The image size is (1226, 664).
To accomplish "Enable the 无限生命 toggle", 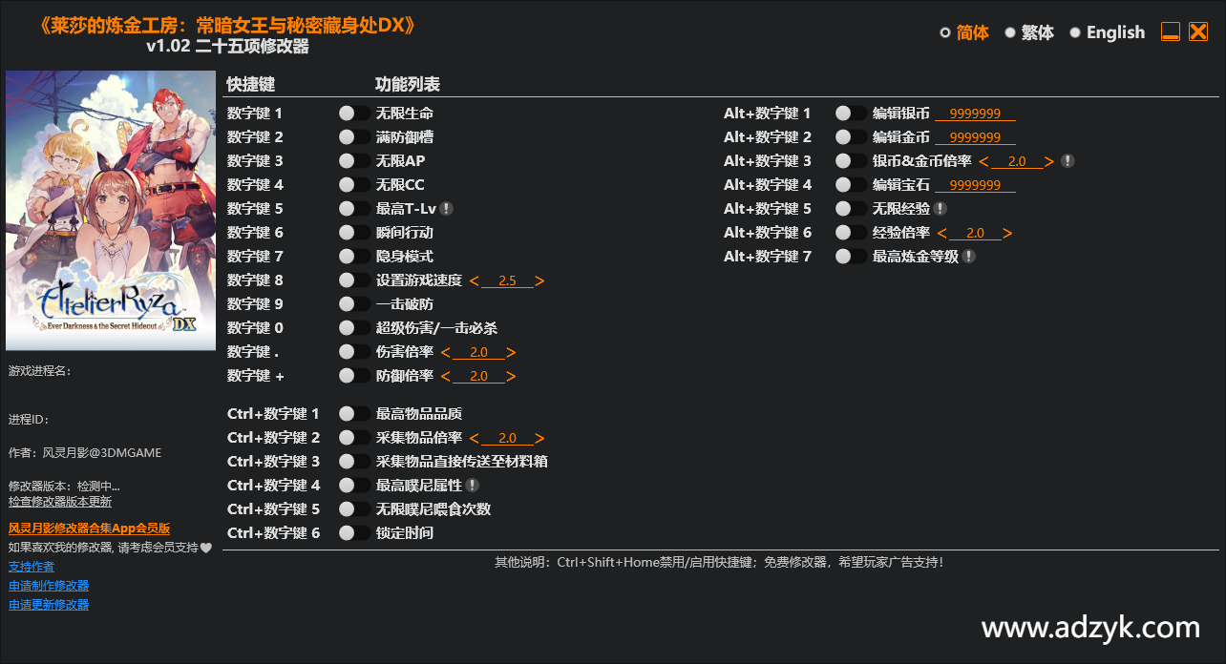I will (354, 114).
